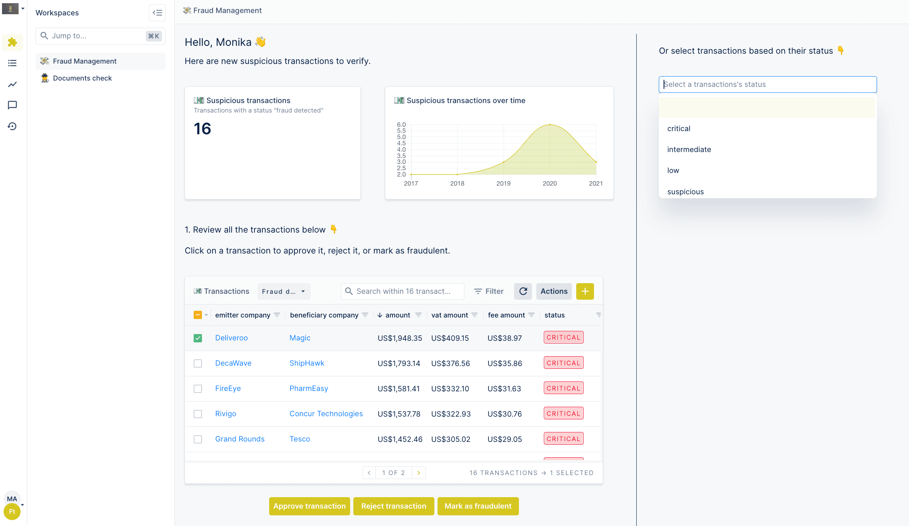Screen dimensions: 909x526
Task: Select the Grand Rounds row checkbox
Action: click(x=198, y=439)
